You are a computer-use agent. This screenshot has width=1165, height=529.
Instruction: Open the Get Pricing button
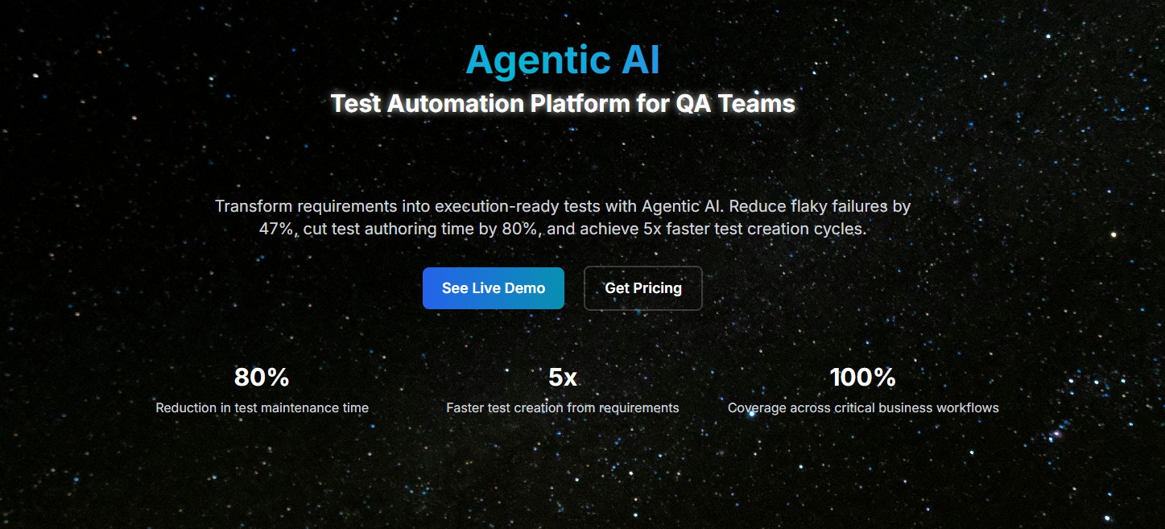[642, 288]
